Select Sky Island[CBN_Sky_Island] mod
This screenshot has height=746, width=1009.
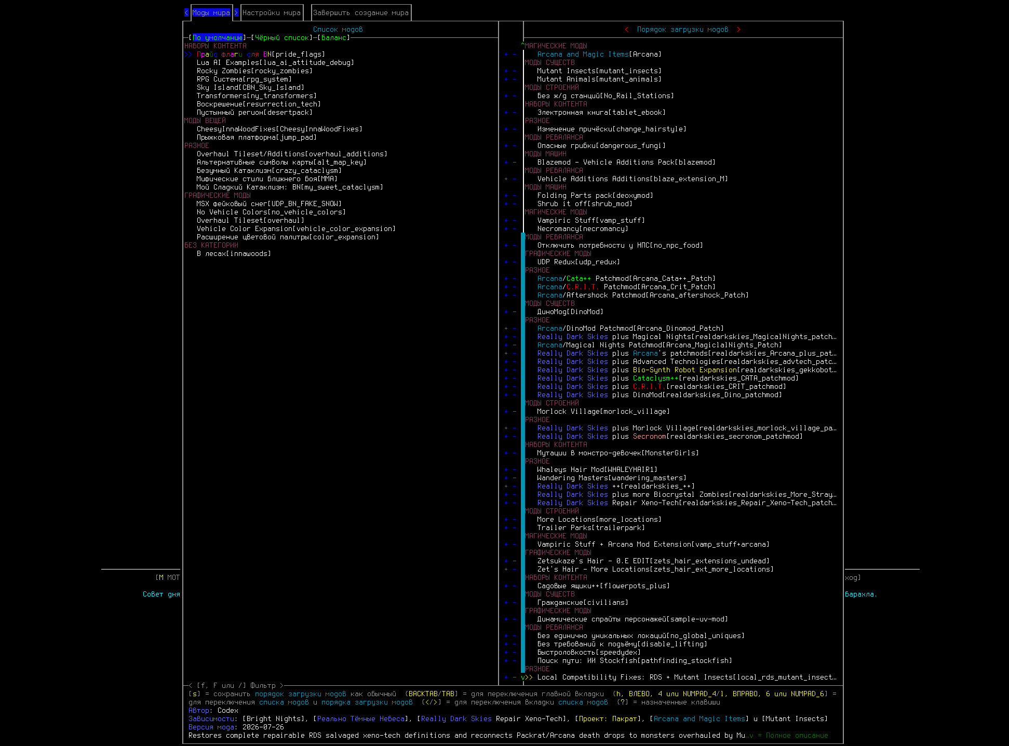click(251, 88)
